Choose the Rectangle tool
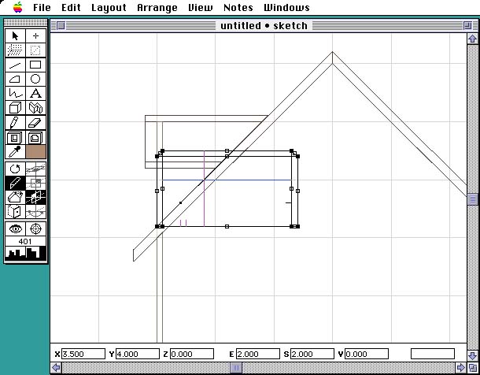Screen dimensions: 480x375 35,65
